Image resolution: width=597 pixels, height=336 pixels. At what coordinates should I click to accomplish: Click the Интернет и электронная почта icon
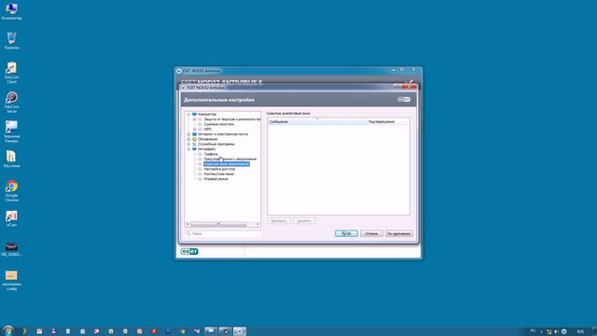coord(194,134)
